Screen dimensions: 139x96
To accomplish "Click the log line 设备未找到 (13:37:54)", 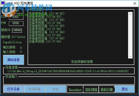I will click(45, 23).
